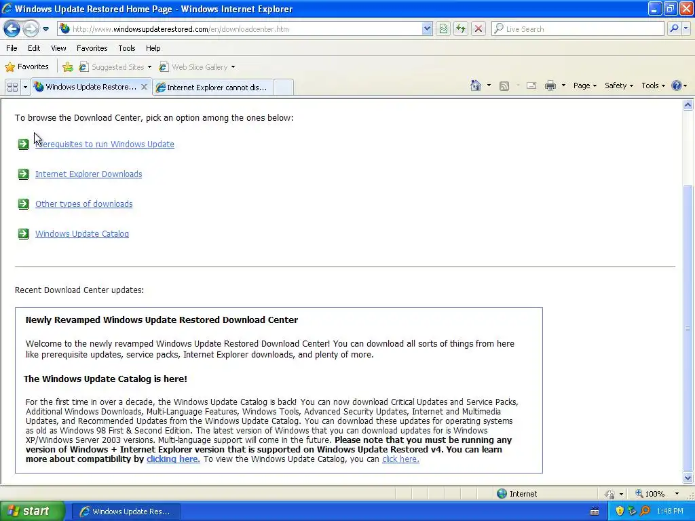Open the recent pages dropdown arrow
This screenshot has width=695, height=521.
pyautogui.click(x=45, y=29)
